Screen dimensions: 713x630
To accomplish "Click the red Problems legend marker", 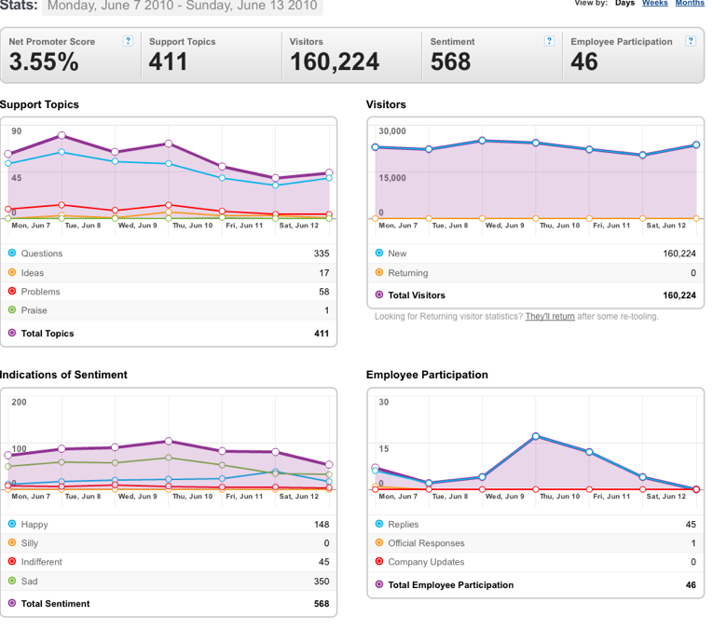I will coord(12,291).
